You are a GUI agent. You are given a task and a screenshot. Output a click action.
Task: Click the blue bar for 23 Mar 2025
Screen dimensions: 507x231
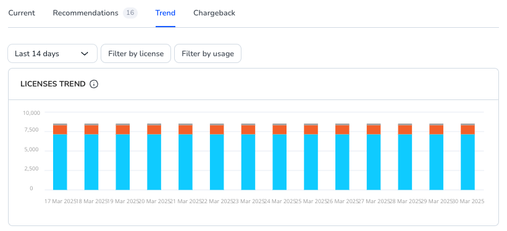248,162
